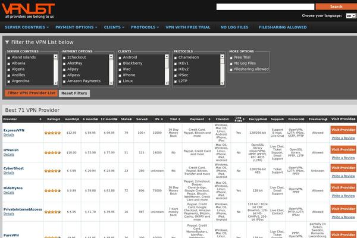The width and height of the screenshot is (357, 238).
Task: Open the HideMyAss provider name link
Action: (x=13, y=188)
